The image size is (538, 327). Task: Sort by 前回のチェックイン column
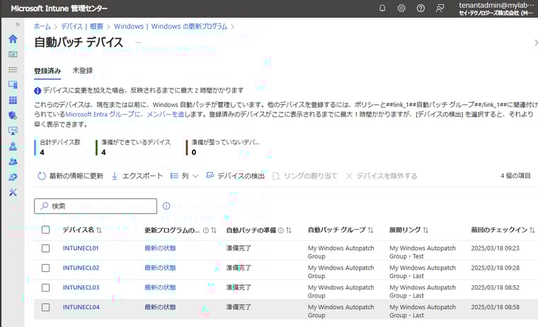click(x=503, y=230)
